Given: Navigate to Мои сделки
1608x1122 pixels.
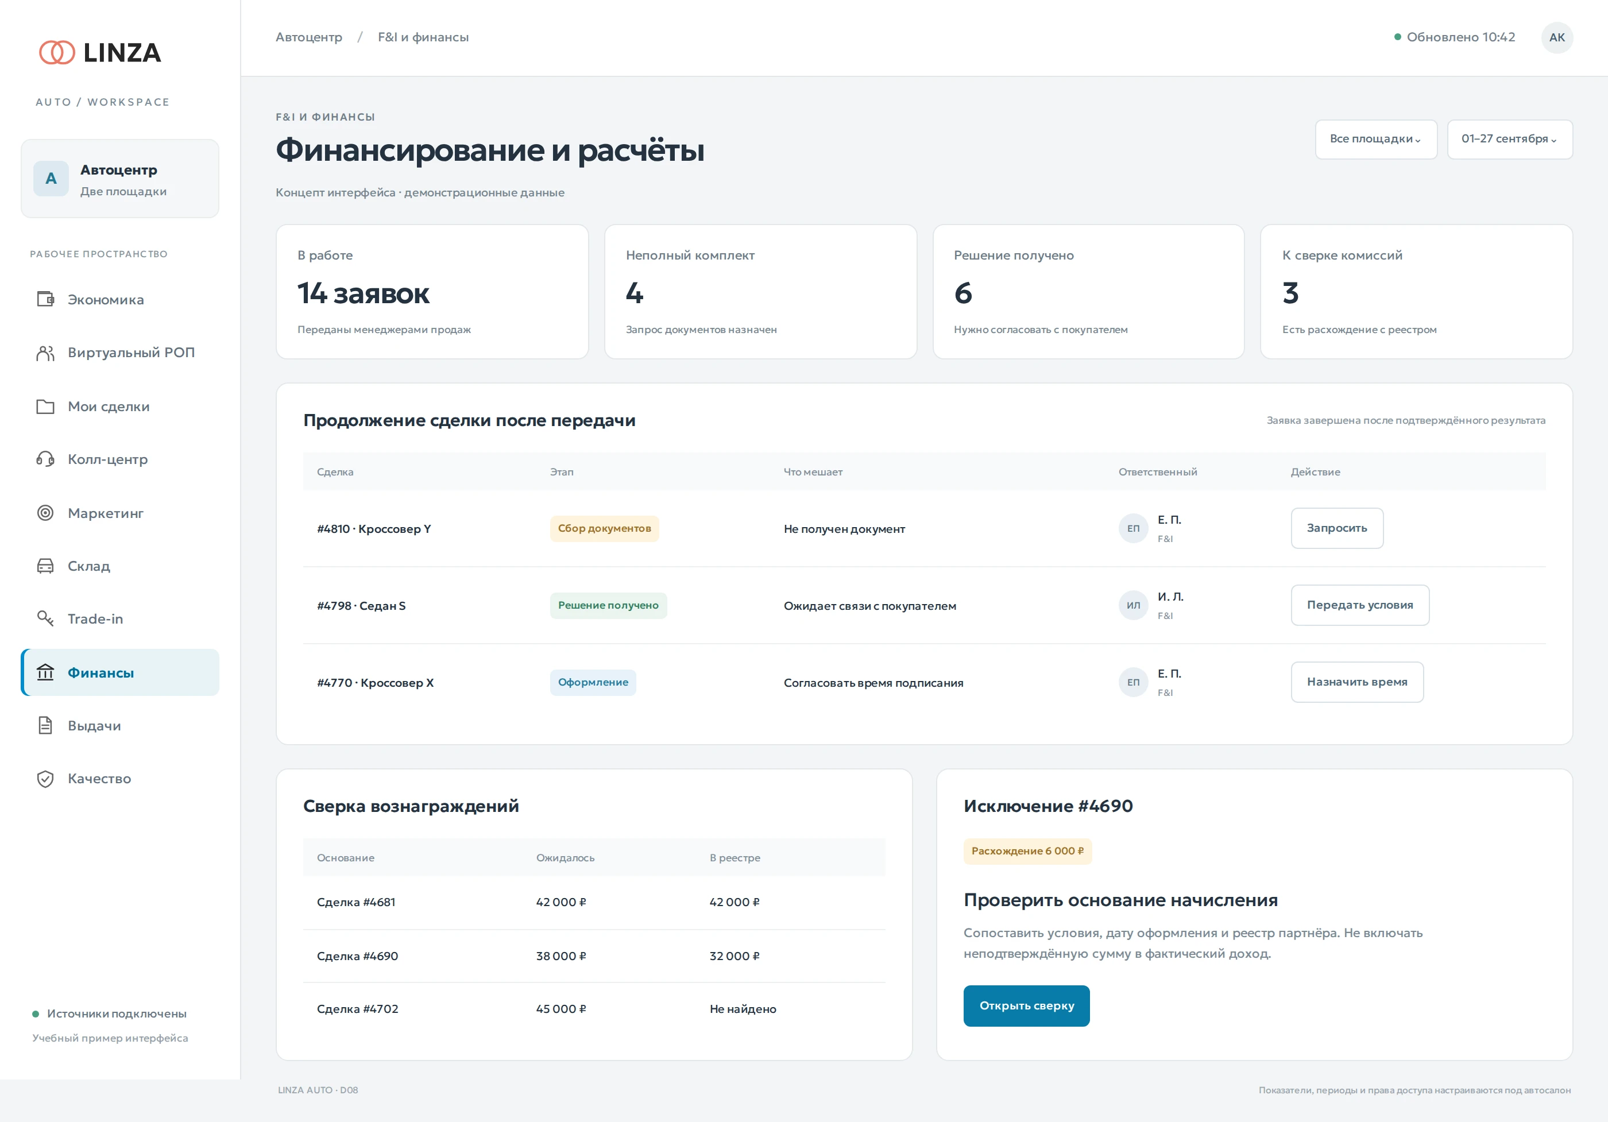Looking at the screenshot, I should pyautogui.click(x=120, y=407).
